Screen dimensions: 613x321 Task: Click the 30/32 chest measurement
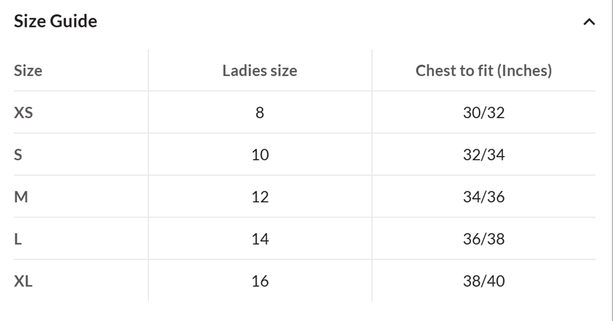click(484, 113)
